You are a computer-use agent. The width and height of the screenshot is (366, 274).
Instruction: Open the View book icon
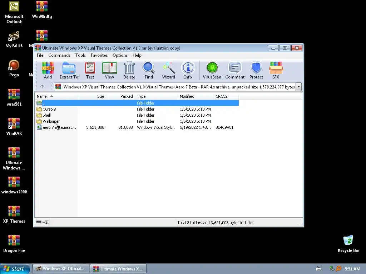coord(109,70)
